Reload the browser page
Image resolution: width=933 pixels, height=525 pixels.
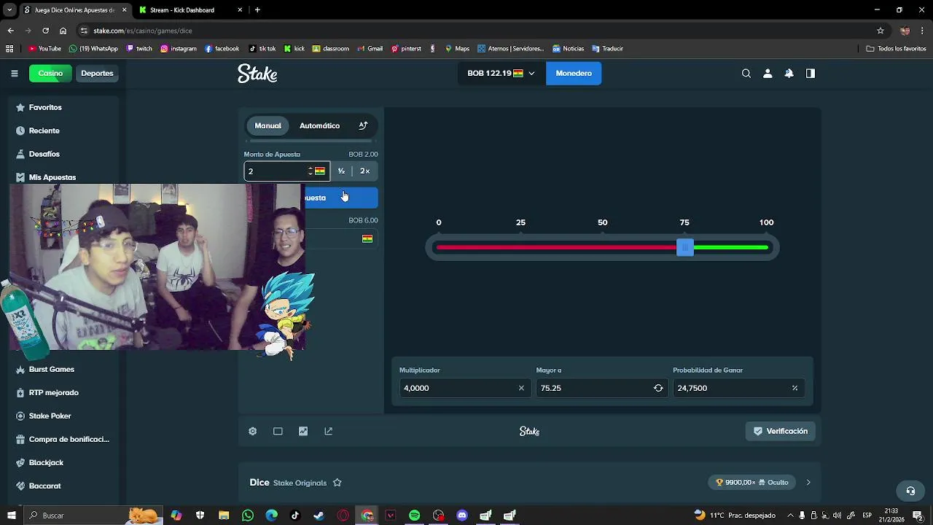(x=45, y=31)
